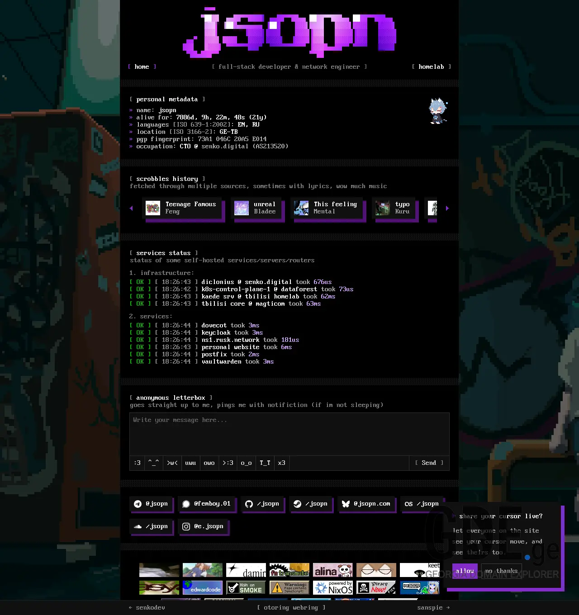The width and height of the screenshot is (579, 615).
Task: Click the powered by NixOS badge
Action: pyautogui.click(x=333, y=587)
